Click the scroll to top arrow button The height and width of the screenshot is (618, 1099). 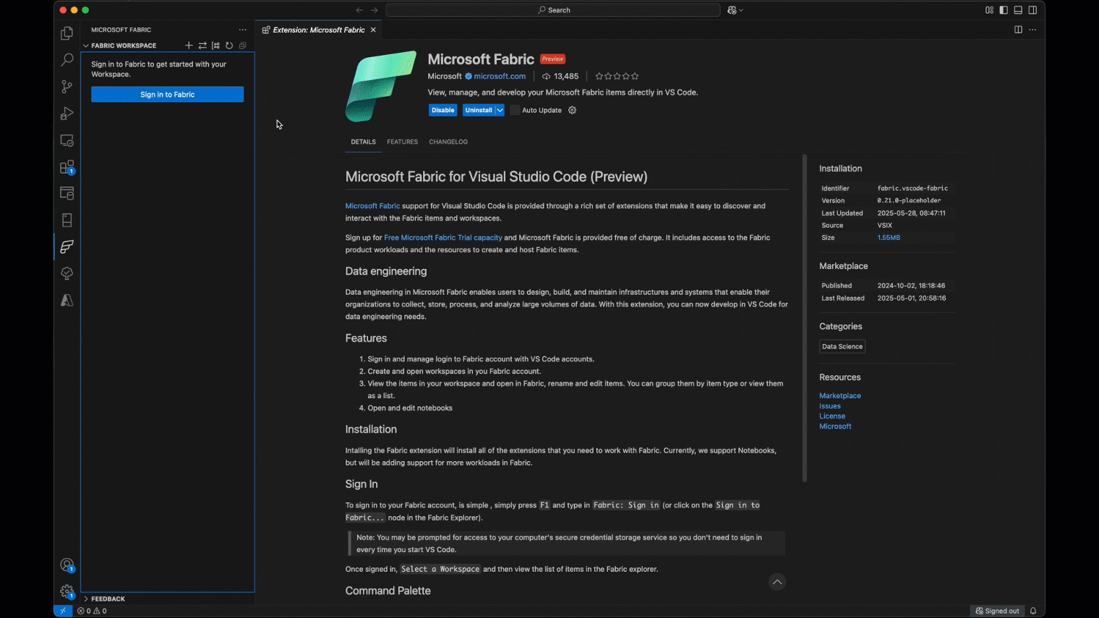(777, 583)
